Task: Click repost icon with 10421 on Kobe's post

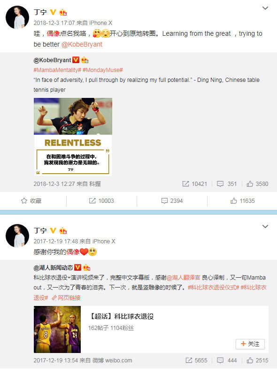Action: (194, 184)
